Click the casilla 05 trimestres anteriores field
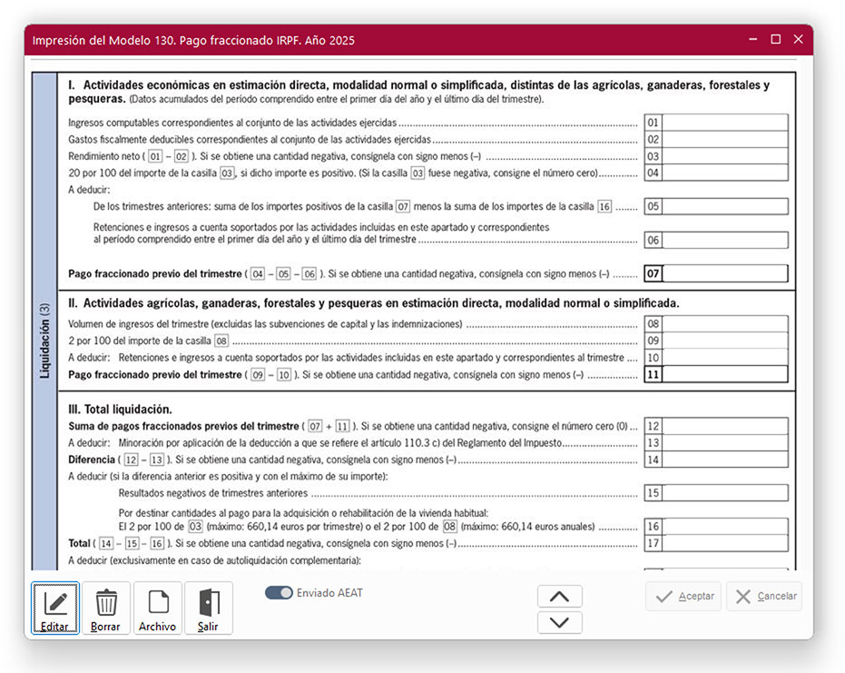The image size is (845, 673). [724, 207]
